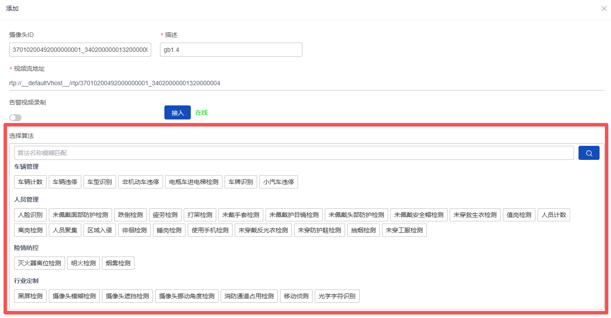Click the 描述 input field
The width and height of the screenshot is (611, 318).
(x=231, y=50)
